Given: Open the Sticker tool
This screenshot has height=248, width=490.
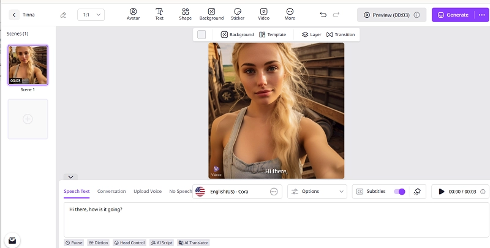Looking at the screenshot, I should 238,14.
